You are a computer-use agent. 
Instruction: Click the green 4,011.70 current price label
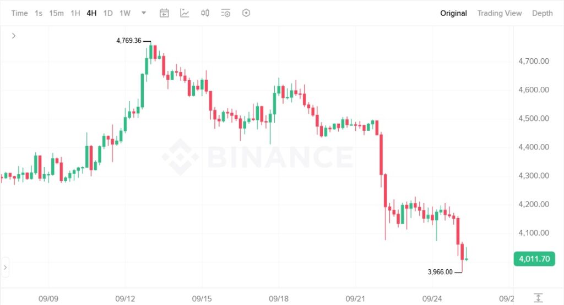point(534,259)
